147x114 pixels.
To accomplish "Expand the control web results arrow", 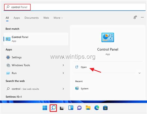I will pos(63,89).
